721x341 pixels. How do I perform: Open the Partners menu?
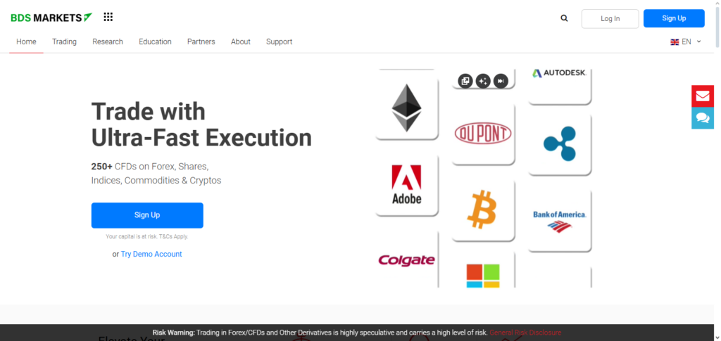click(201, 41)
